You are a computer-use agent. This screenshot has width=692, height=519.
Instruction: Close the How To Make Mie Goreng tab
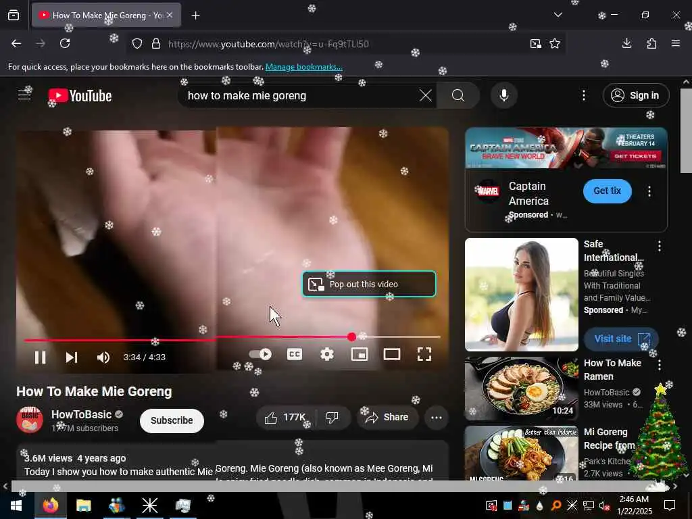170,15
